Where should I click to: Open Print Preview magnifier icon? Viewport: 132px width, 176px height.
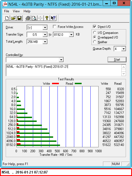[34, 18]
